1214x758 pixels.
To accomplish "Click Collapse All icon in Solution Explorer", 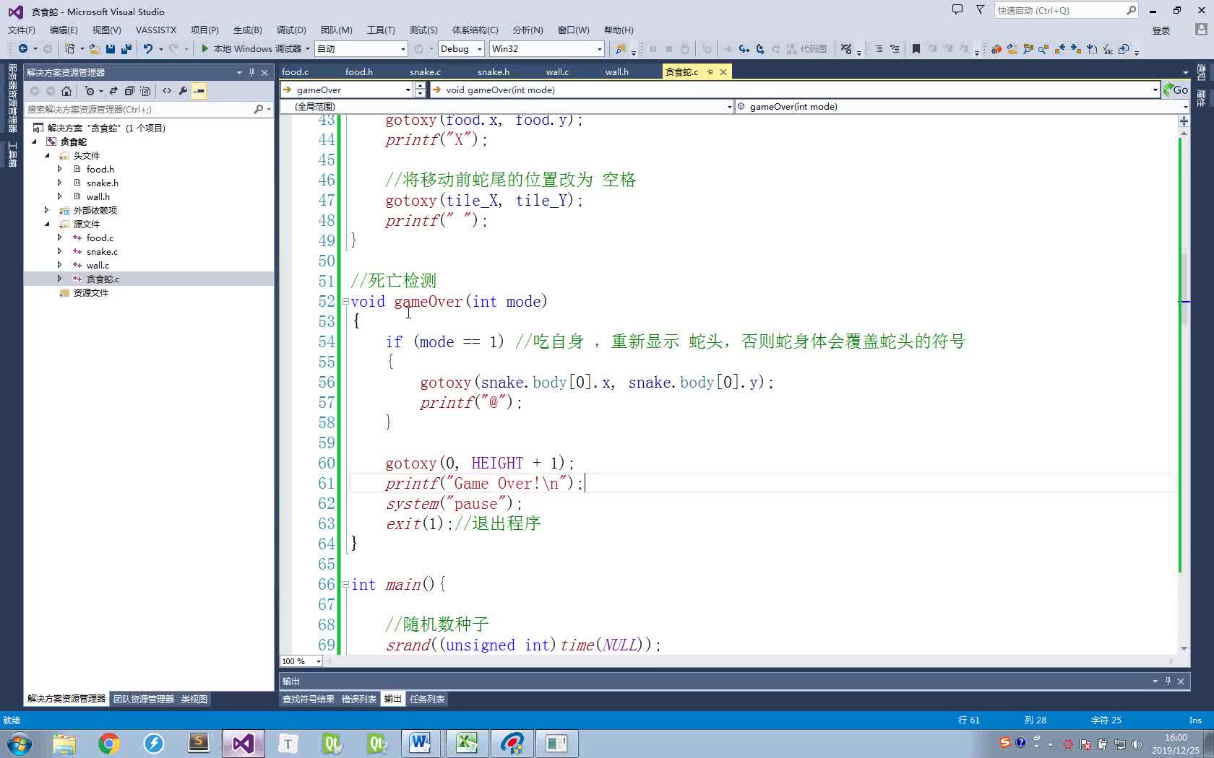I will 129,91.
